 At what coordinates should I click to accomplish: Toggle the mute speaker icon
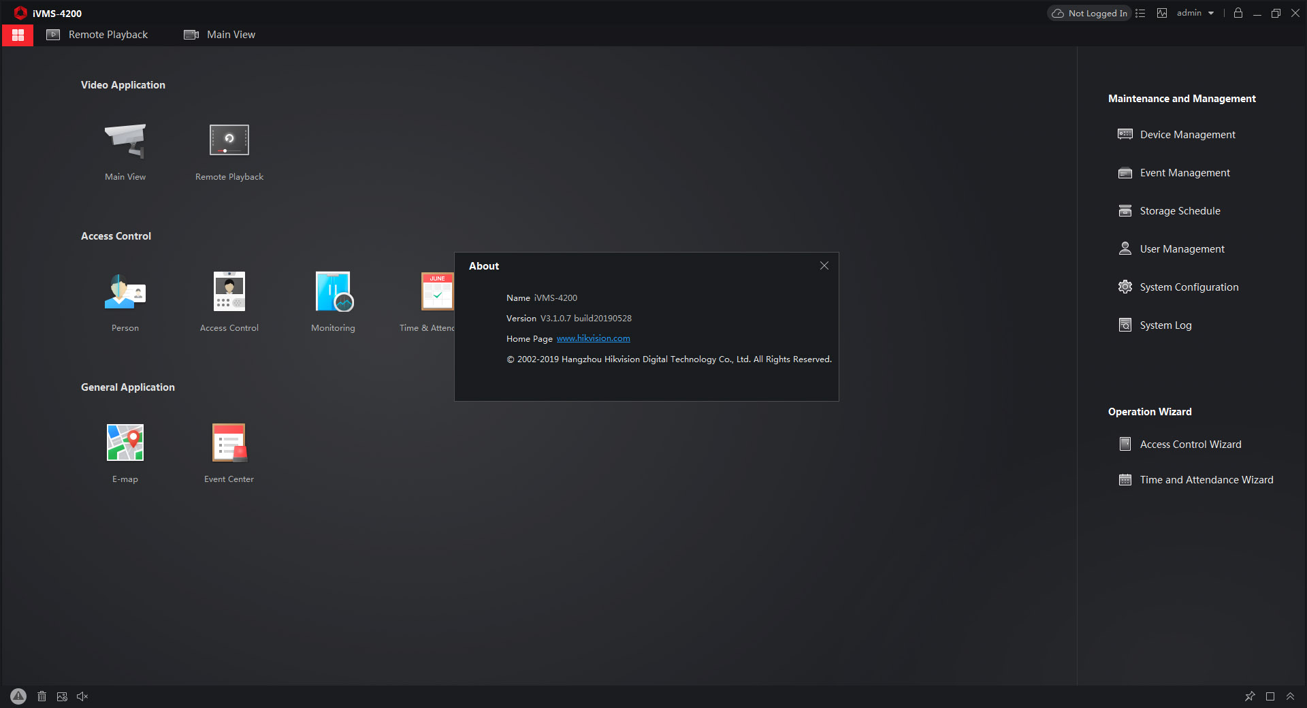point(82,696)
